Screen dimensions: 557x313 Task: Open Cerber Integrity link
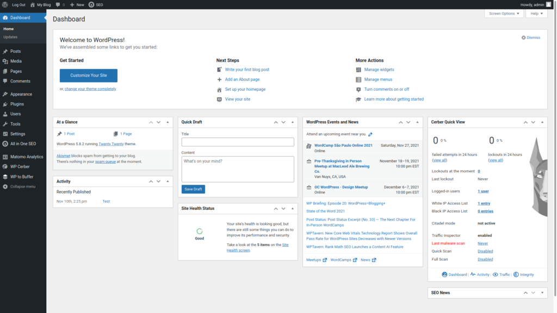point(524,274)
